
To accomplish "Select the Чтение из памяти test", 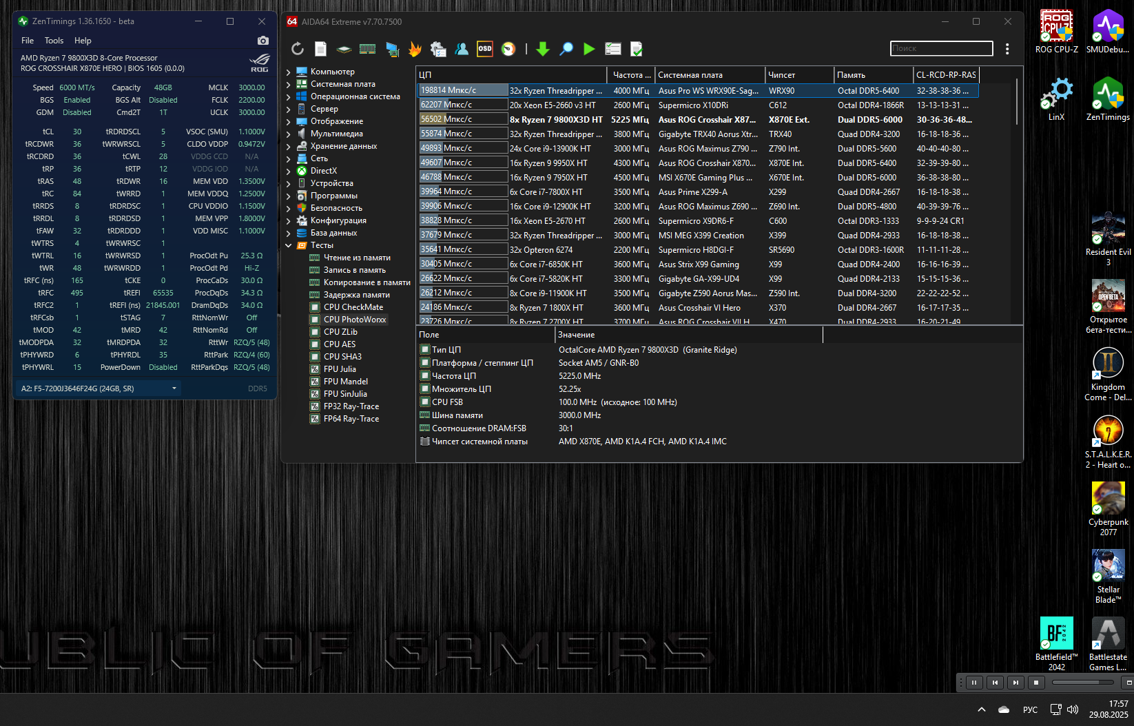I will coord(357,258).
